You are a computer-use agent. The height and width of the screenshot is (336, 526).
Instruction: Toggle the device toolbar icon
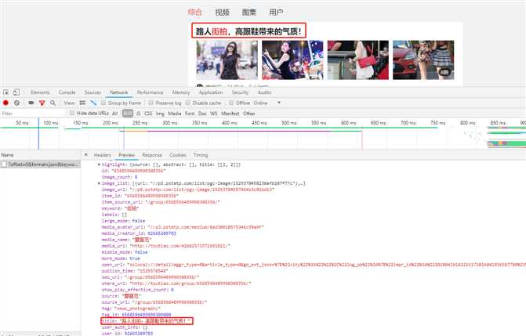coord(16,92)
